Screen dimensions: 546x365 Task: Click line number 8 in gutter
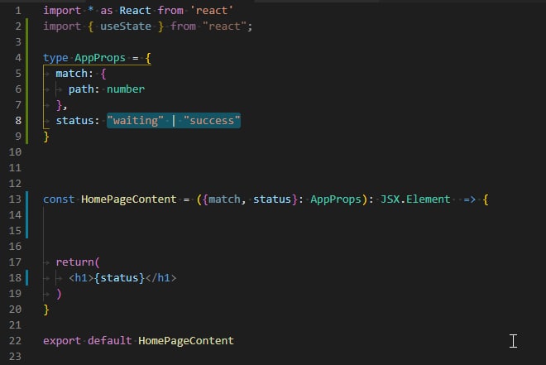click(x=18, y=121)
